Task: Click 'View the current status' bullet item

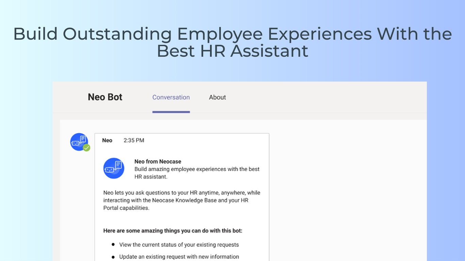Action: coord(179,245)
